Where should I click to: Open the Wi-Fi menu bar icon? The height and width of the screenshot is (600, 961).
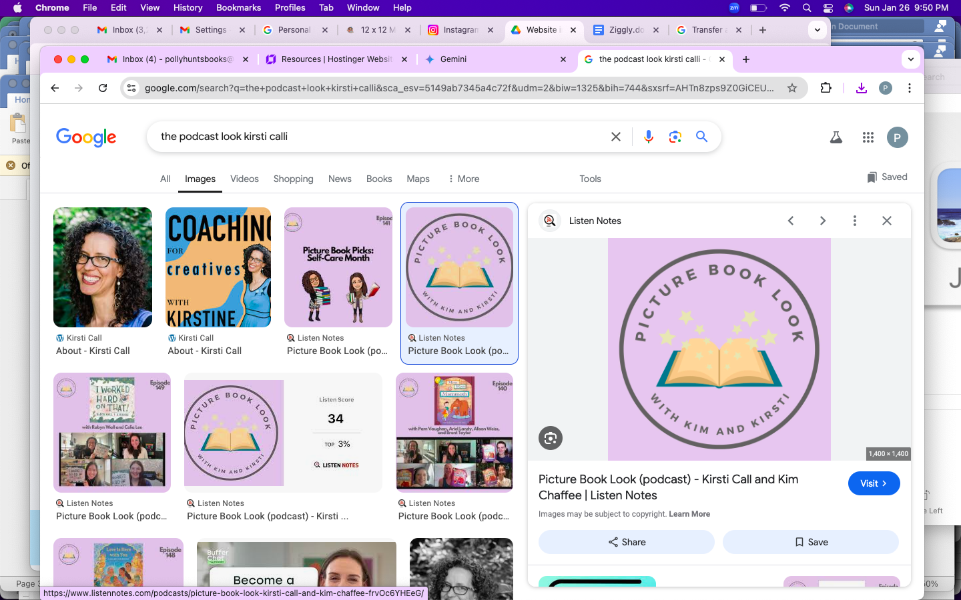click(785, 8)
